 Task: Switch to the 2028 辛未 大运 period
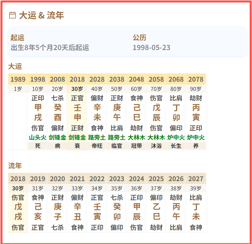97,112
